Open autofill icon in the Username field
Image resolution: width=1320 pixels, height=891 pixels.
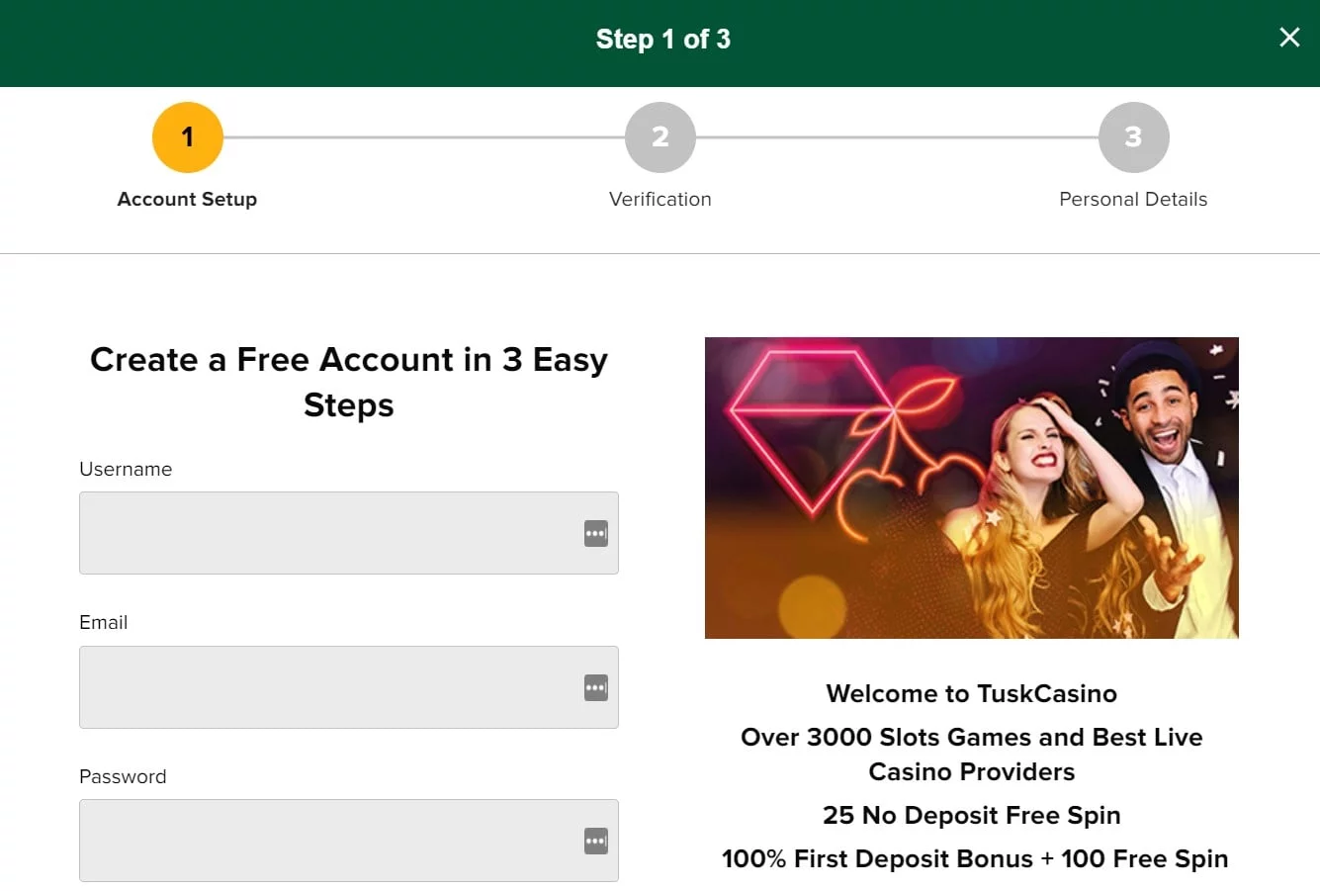pyautogui.click(x=595, y=534)
